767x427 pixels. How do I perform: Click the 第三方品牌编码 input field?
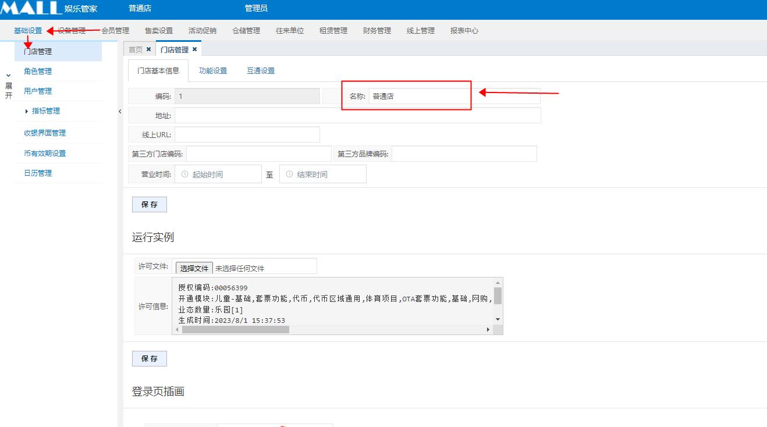coord(464,154)
